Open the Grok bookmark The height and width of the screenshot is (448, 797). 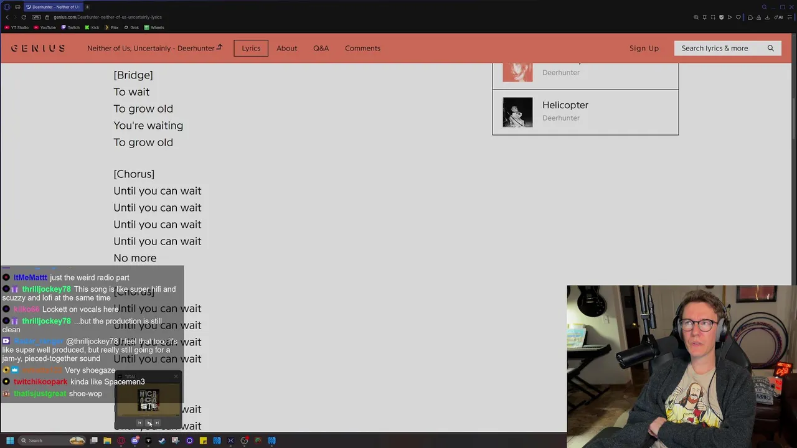coord(131,27)
